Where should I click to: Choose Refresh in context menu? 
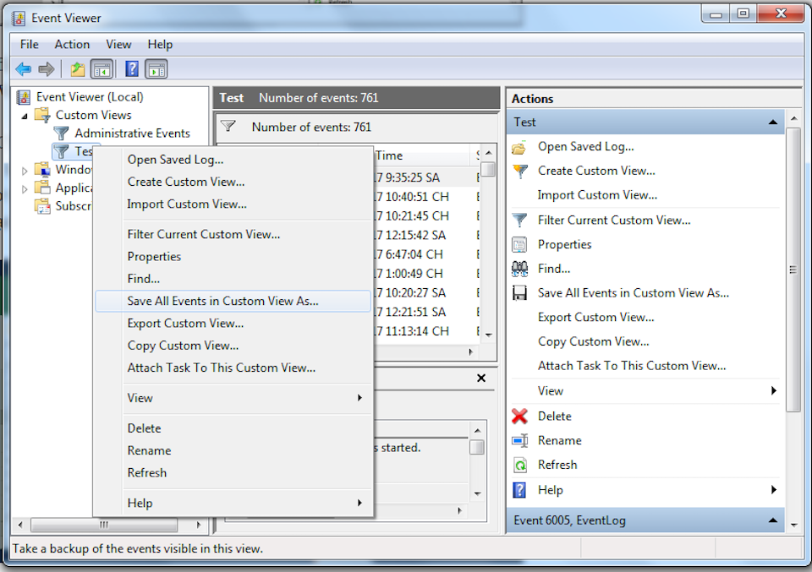point(233,472)
